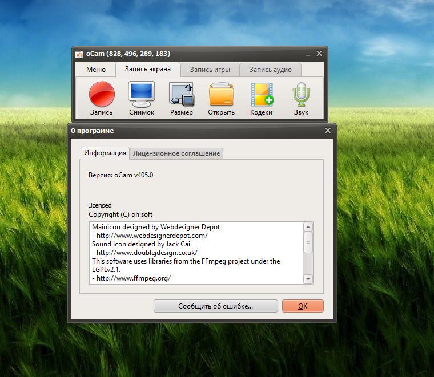Switch to the Запись игры tab
This screenshot has height=377, width=434.
tap(210, 70)
